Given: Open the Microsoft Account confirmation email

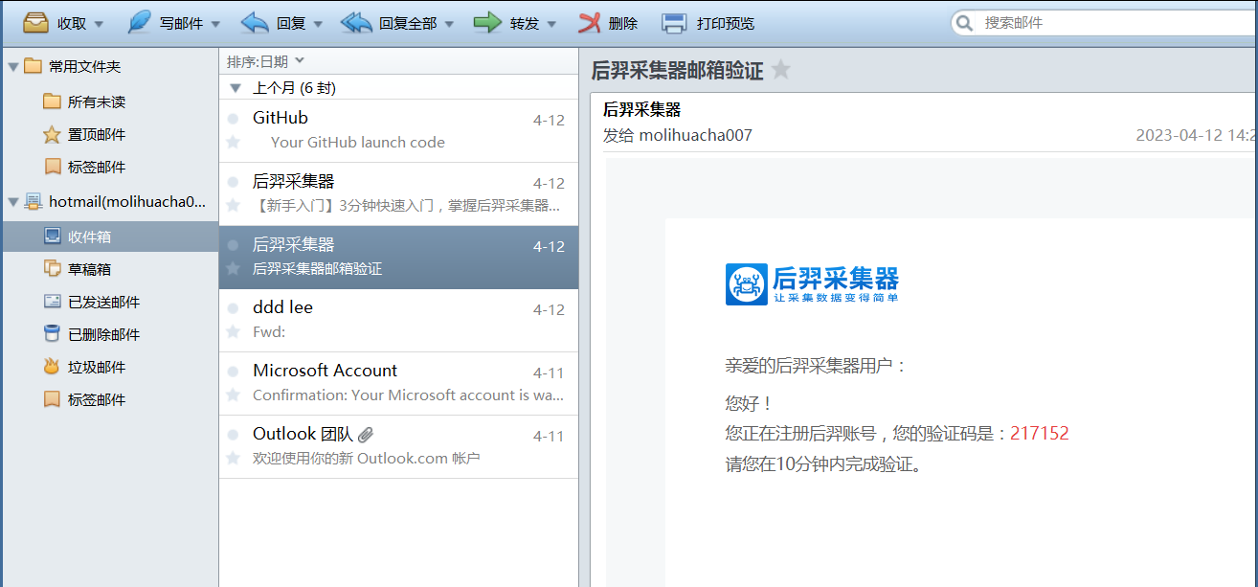Looking at the screenshot, I should click(398, 384).
